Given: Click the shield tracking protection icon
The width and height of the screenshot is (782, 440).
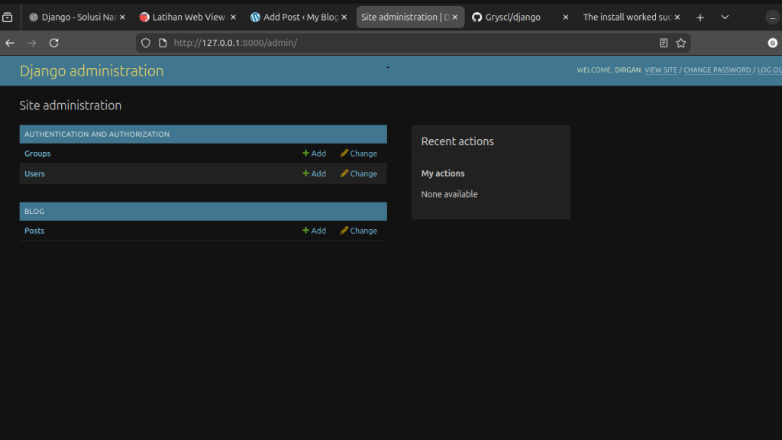Looking at the screenshot, I should point(147,43).
